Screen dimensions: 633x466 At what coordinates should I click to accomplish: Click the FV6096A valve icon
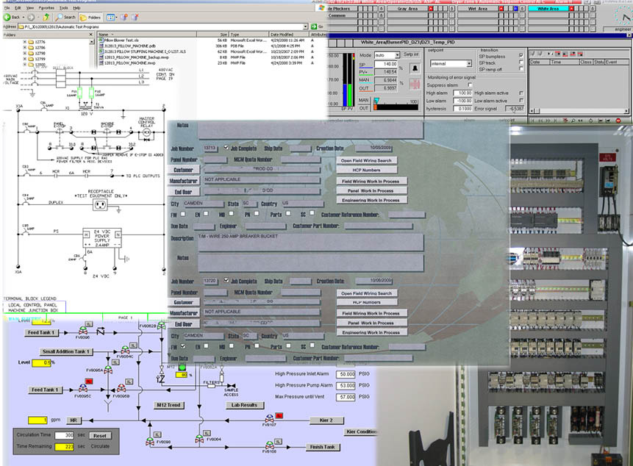(108, 369)
